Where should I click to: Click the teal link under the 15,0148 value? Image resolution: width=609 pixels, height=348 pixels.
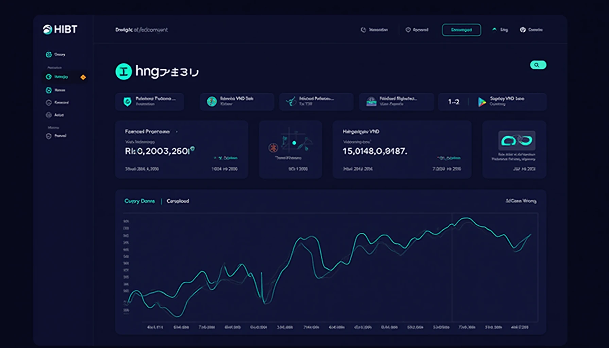click(449, 158)
